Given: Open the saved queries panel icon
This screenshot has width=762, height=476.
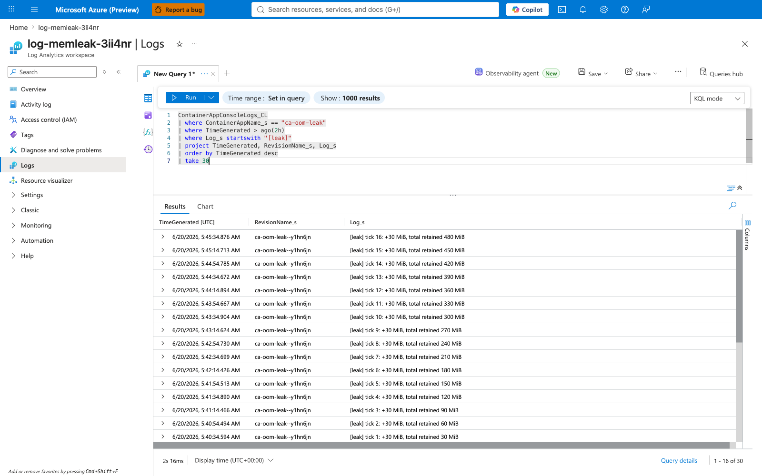Looking at the screenshot, I should click(x=148, y=115).
